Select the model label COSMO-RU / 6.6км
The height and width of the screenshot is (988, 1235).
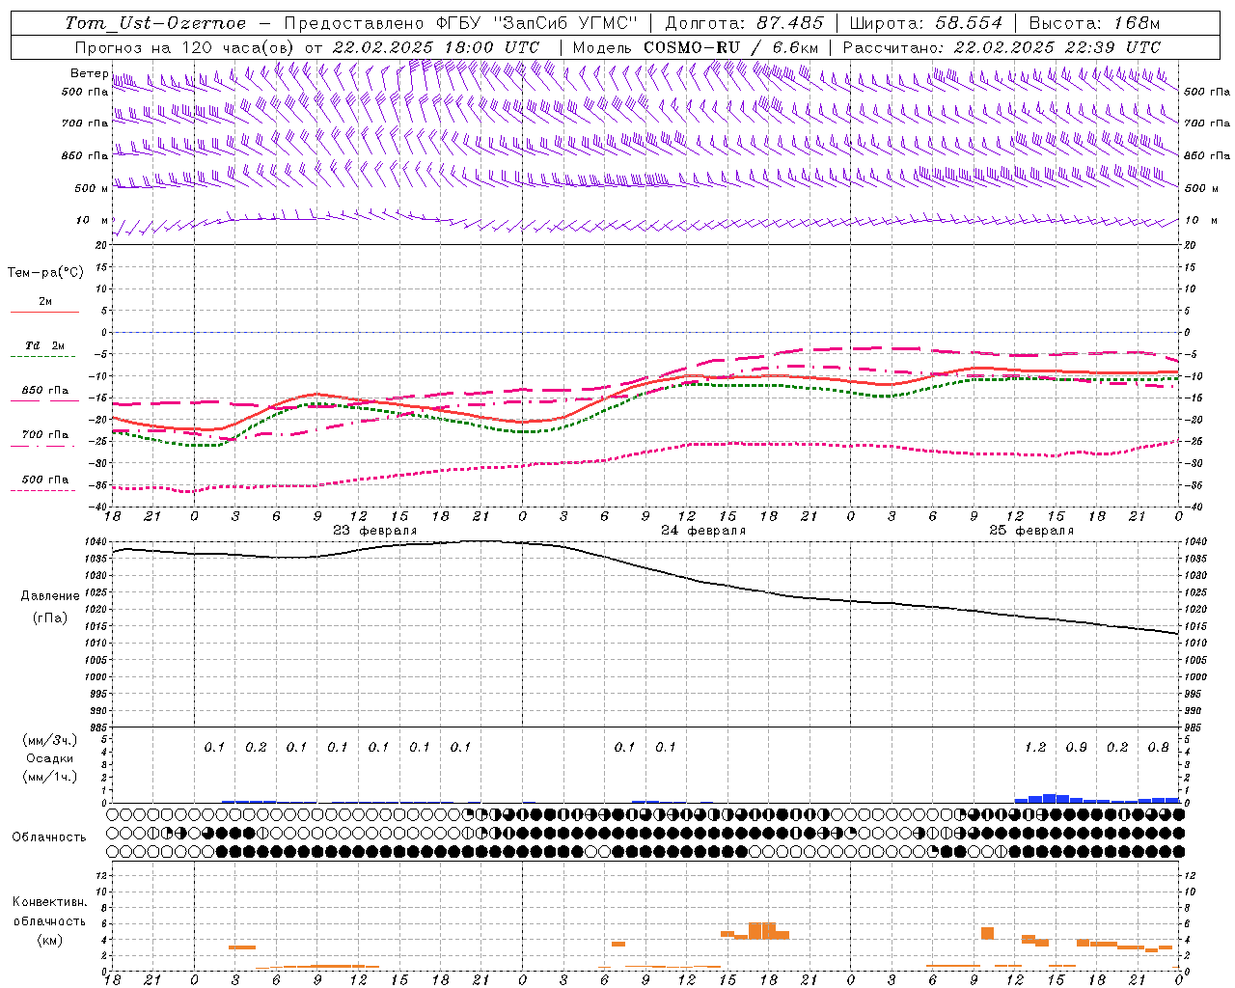(x=730, y=47)
